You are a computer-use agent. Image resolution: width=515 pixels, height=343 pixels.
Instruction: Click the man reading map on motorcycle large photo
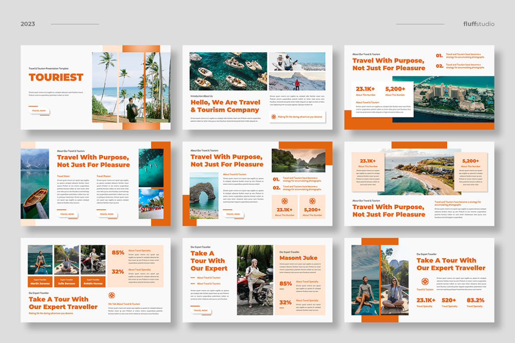(255, 280)
